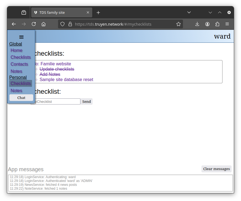Expand the window chevron near tab strip
This screenshot has width=241, height=201.
(x=210, y=12)
